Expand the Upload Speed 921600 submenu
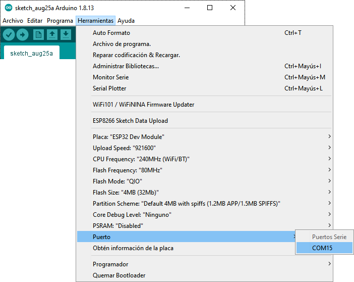The height and width of the screenshot is (282, 354). coord(205,148)
